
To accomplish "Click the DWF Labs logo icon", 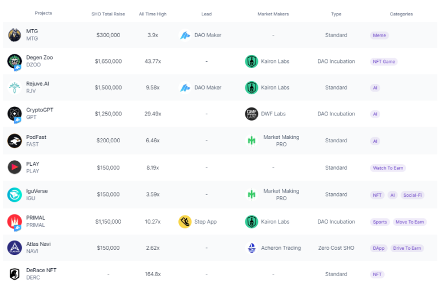I will coord(252,114).
